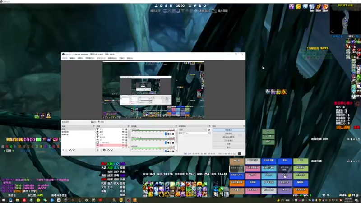The image size is (361, 203).
Task: Mute the first audio mixer channel
Action: pos(169,134)
